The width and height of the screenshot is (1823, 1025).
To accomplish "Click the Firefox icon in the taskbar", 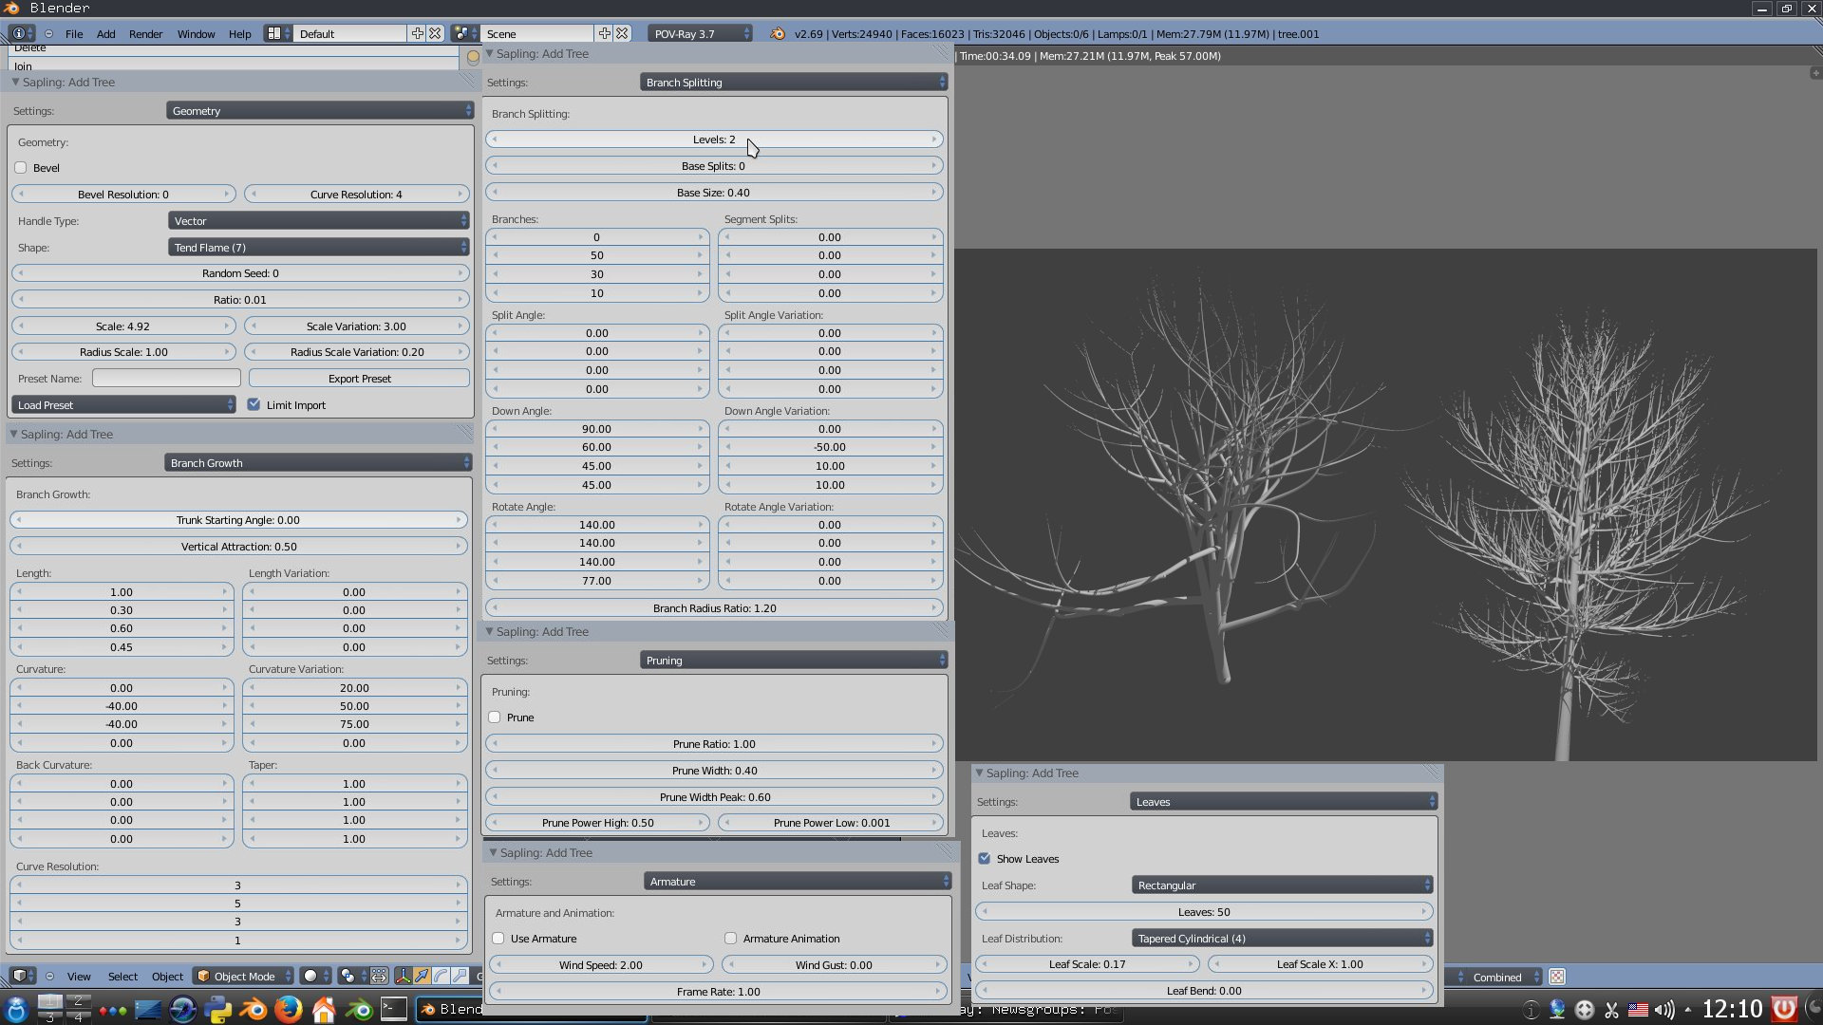I will [x=289, y=1009].
